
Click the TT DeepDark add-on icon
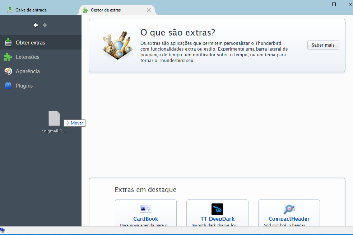pyautogui.click(x=217, y=209)
